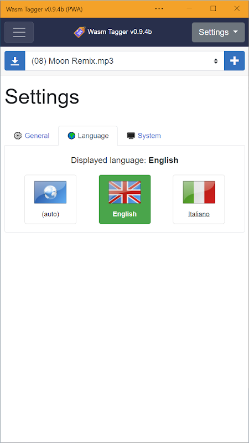Click the UK flag image
Screen dimensions: 249x443
[124, 192]
